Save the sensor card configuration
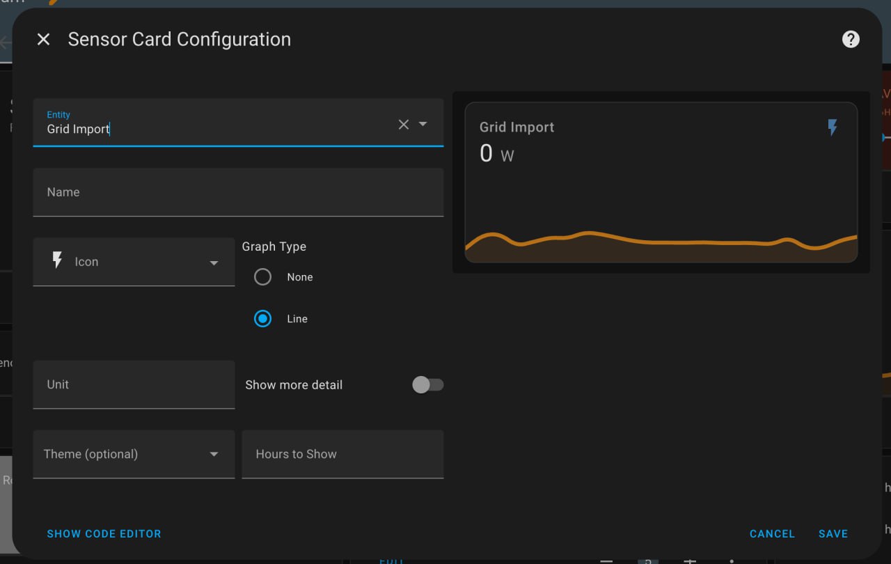This screenshot has height=564, width=891. point(833,534)
